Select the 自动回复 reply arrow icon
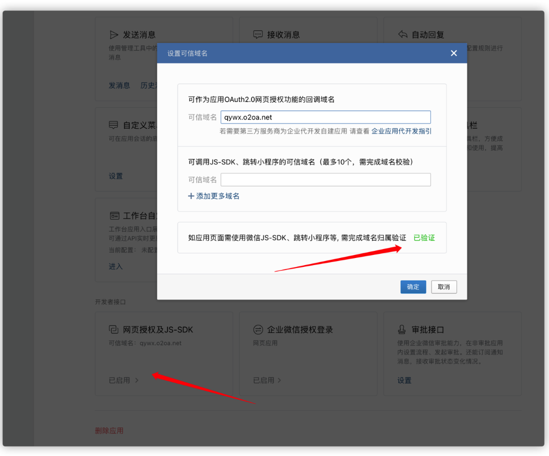Viewport: 549px width, 456px height. tap(402, 34)
